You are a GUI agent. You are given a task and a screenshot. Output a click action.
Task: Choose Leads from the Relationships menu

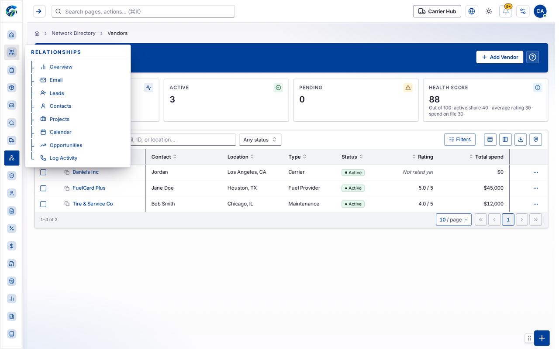[57, 93]
